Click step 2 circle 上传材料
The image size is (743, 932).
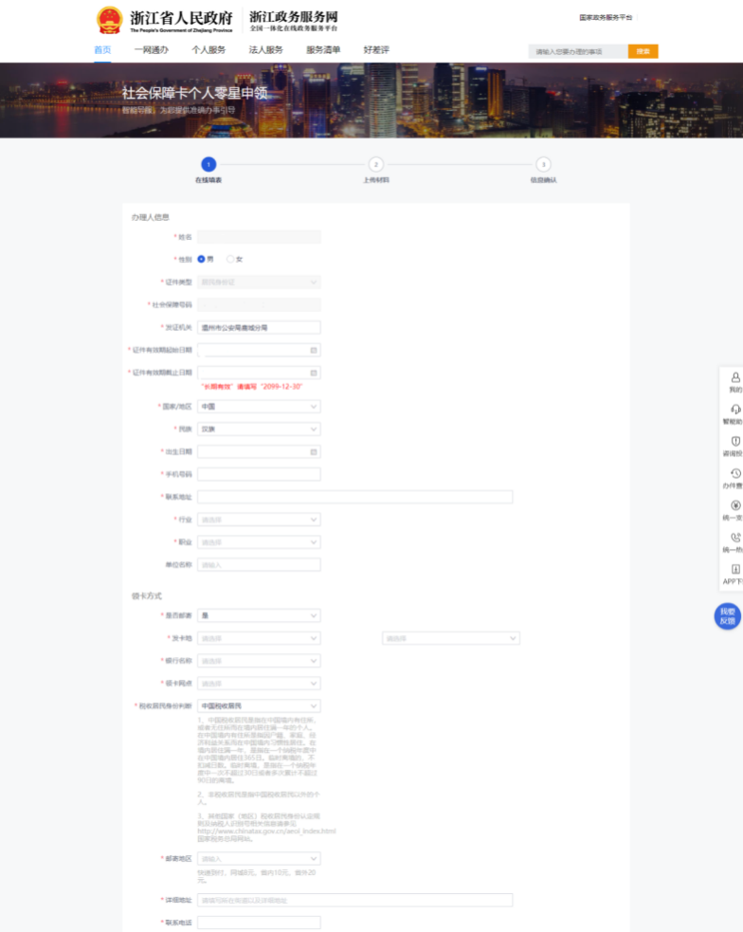[376, 164]
